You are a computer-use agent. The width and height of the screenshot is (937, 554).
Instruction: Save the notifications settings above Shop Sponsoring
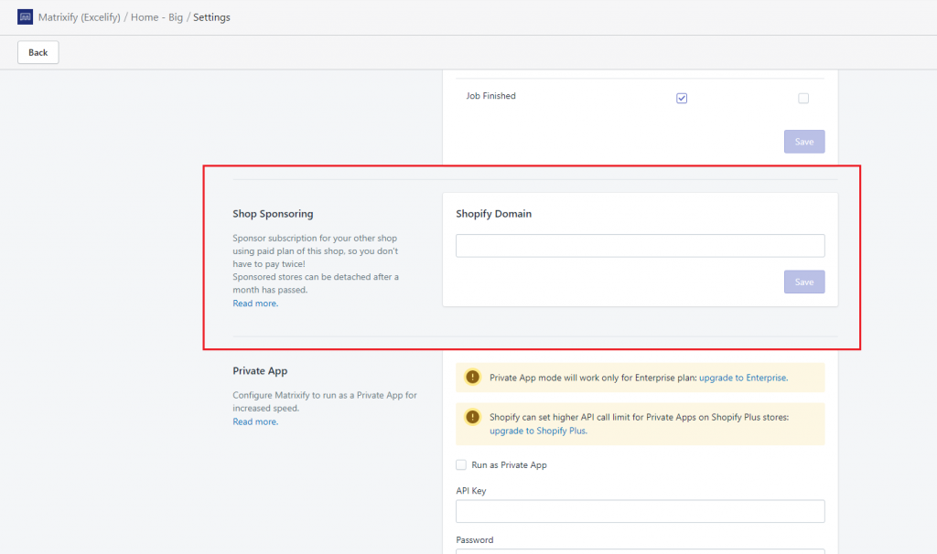804,142
